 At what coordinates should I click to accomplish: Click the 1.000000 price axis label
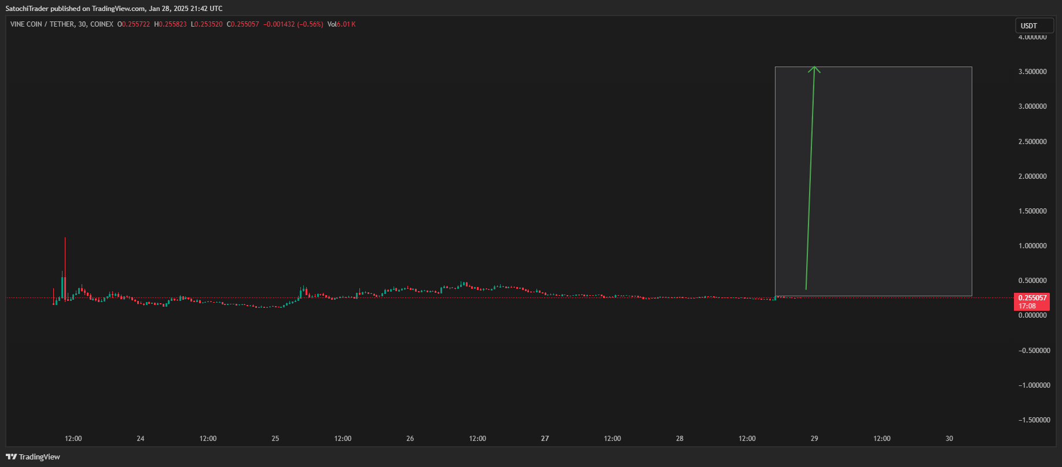coord(1032,246)
